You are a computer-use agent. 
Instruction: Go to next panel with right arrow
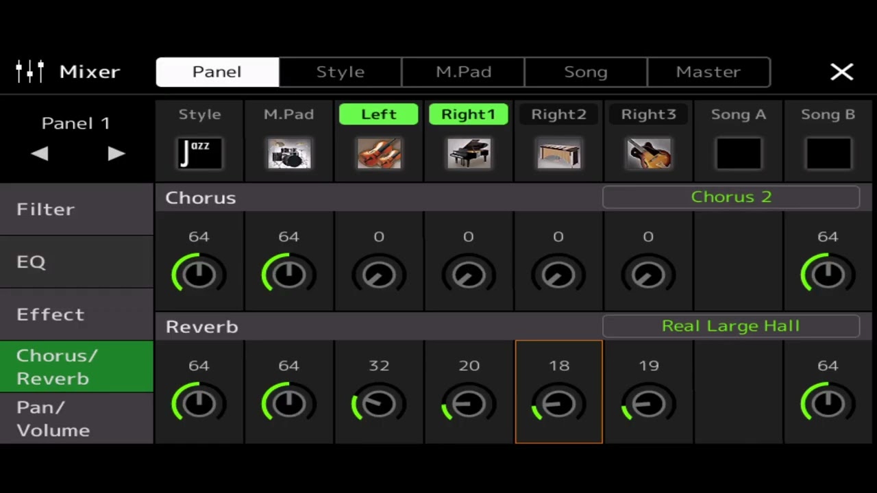pos(116,153)
